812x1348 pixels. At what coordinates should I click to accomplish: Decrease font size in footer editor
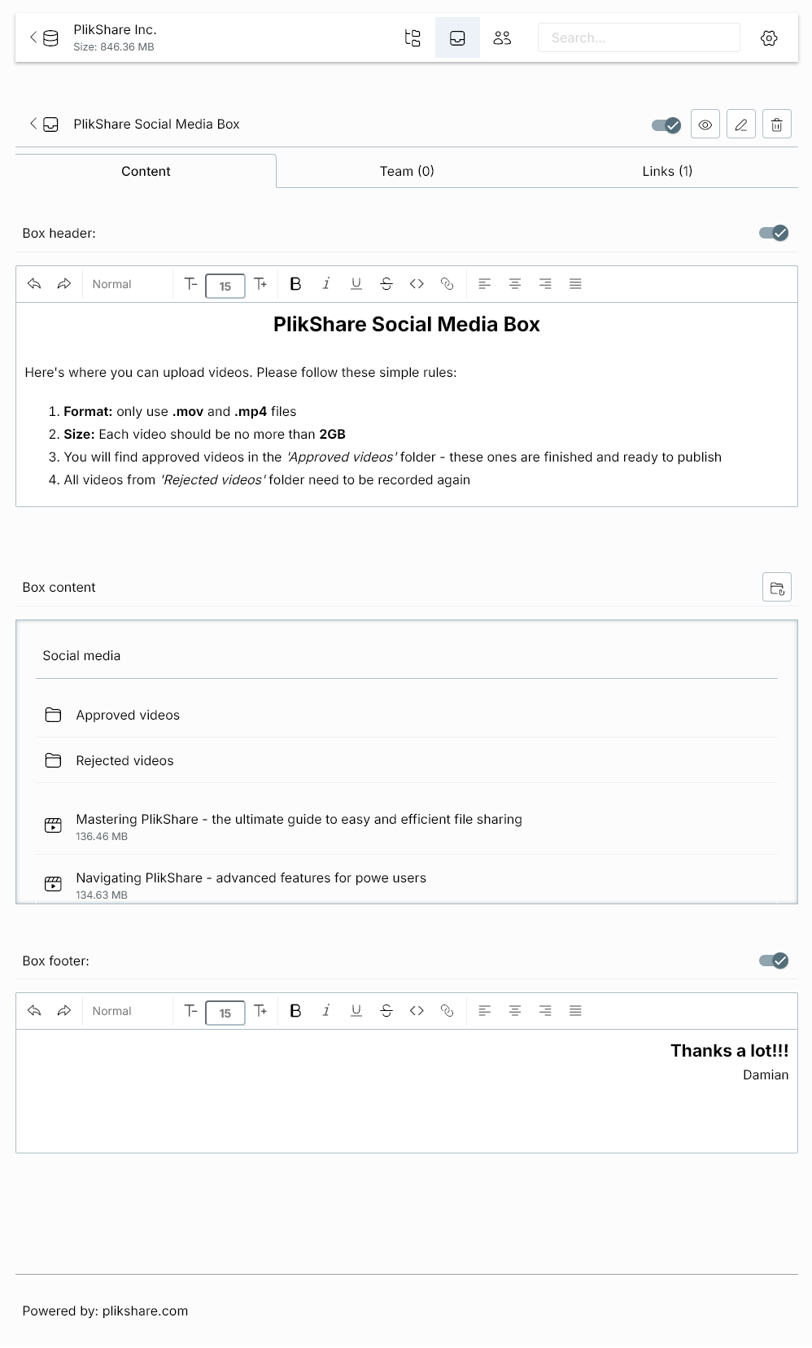tap(190, 1011)
